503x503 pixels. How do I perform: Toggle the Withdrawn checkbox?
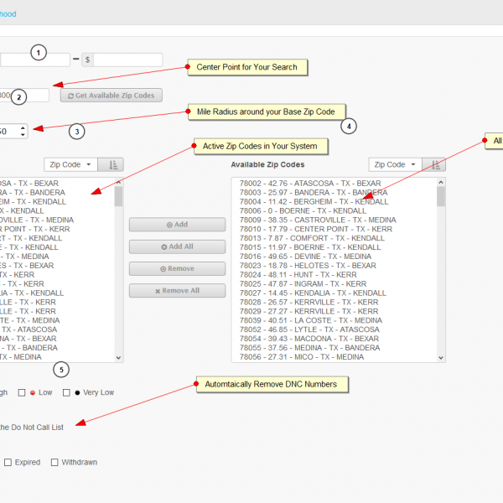(x=54, y=462)
